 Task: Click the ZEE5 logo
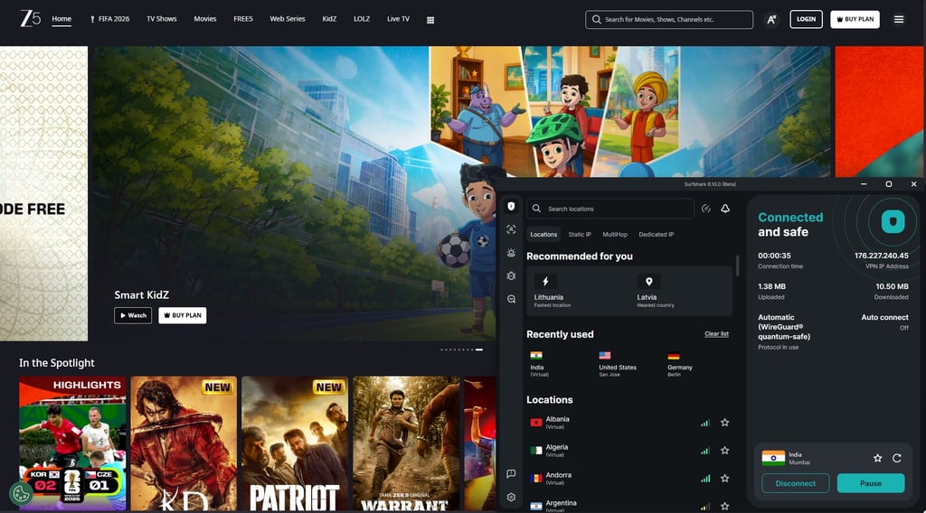(x=30, y=18)
